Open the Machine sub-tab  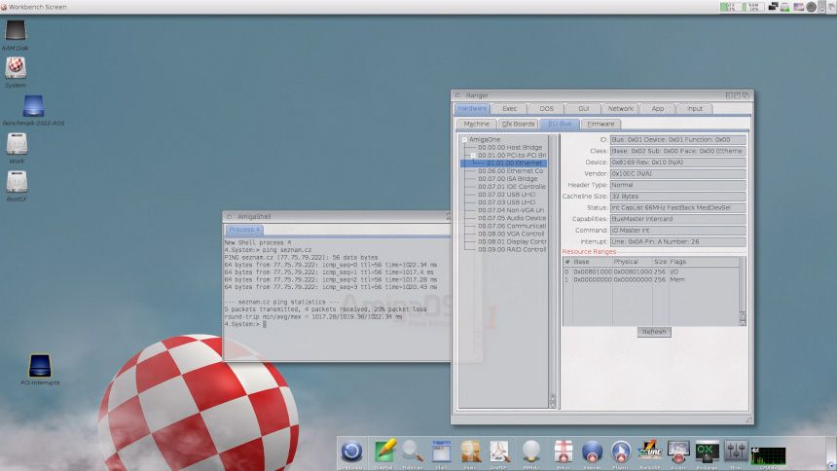click(x=476, y=124)
